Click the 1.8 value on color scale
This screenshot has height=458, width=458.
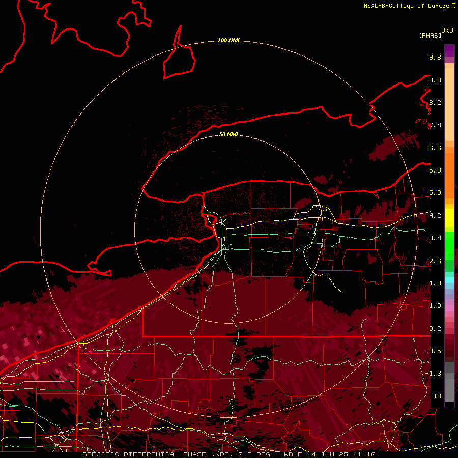pos(435,283)
